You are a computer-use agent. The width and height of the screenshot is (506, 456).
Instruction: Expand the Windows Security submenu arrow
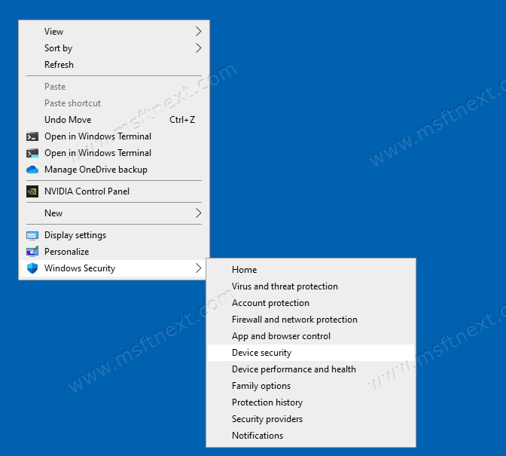point(199,268)
